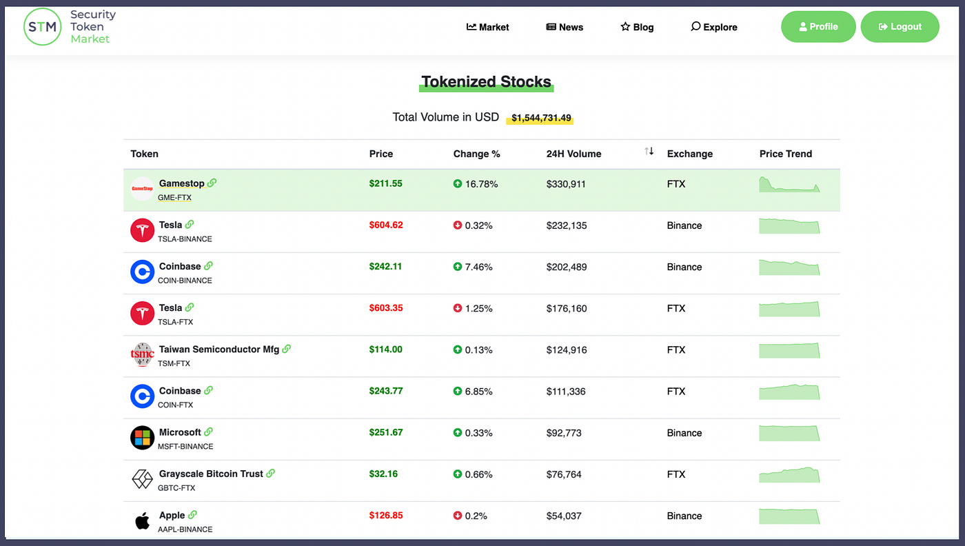Viewport: 965px width, 546px height.
Task: Click link icon beside Microsoft
Action: (208, 432)
